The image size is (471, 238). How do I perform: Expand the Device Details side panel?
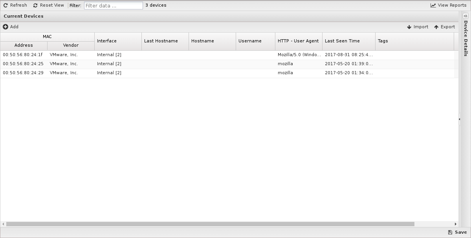[x=466, y=16]
